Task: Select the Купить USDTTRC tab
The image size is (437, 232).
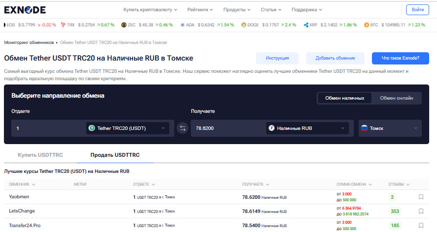Action: tap(40, 155)
